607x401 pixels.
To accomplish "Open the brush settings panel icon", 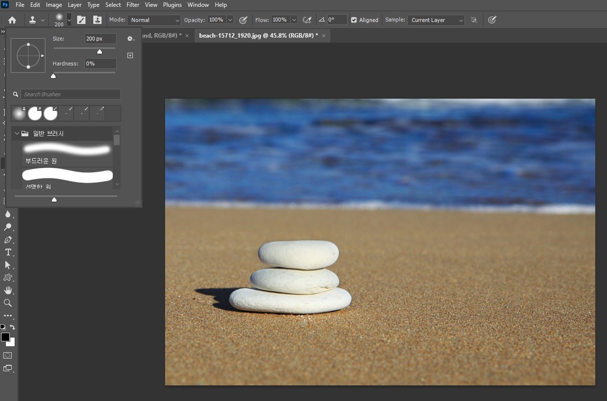I will (82, 20).
